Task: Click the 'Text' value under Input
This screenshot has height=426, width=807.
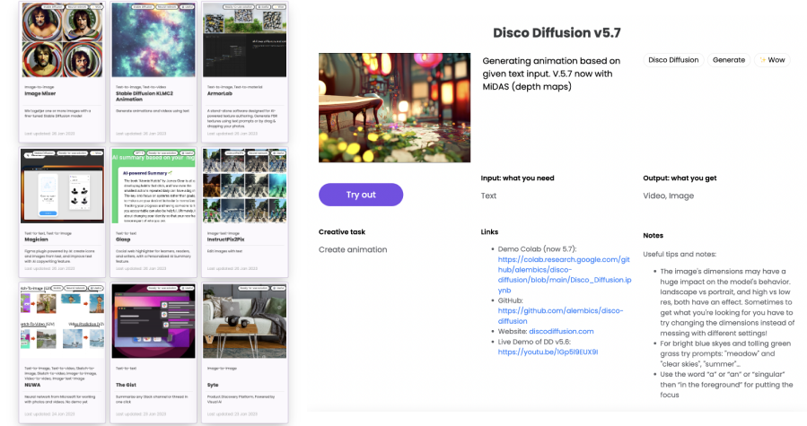Action: click(x=488, y=196)
